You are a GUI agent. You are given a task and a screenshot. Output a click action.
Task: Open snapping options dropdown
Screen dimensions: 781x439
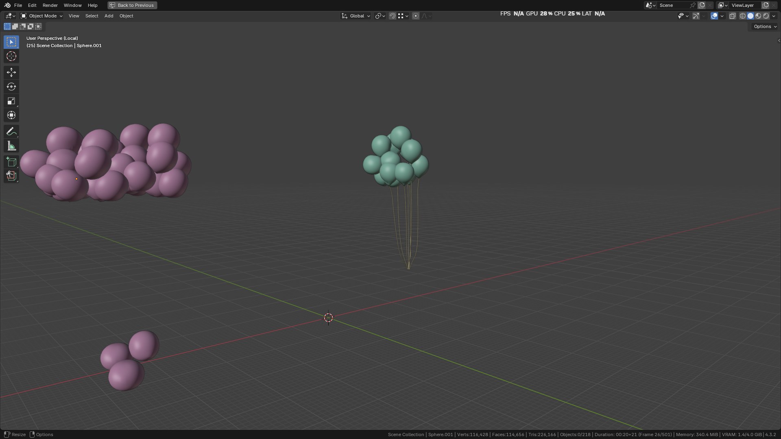click(x=403, y=16)
